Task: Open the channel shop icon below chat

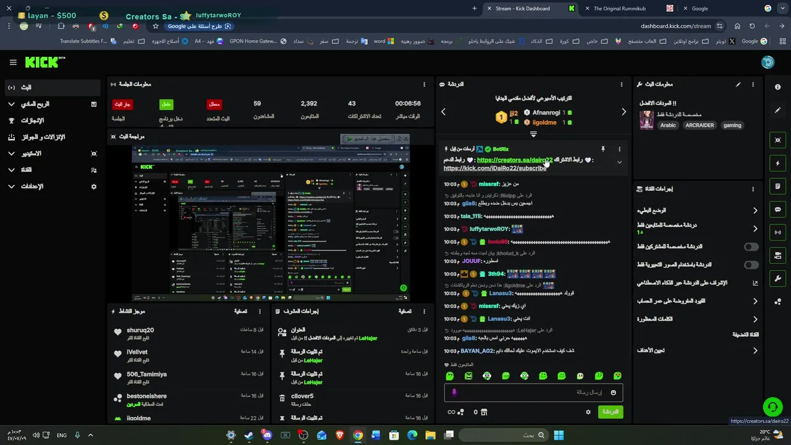Action: (x=484, y=412)
